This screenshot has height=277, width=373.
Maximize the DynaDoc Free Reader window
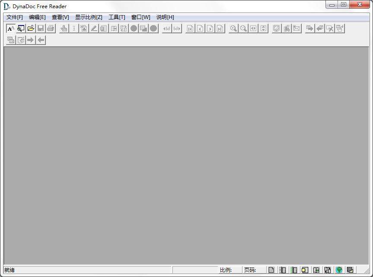click(344, 4)
